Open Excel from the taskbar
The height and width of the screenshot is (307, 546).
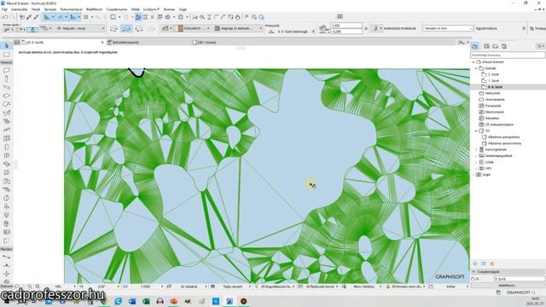[x=146, y=301]
